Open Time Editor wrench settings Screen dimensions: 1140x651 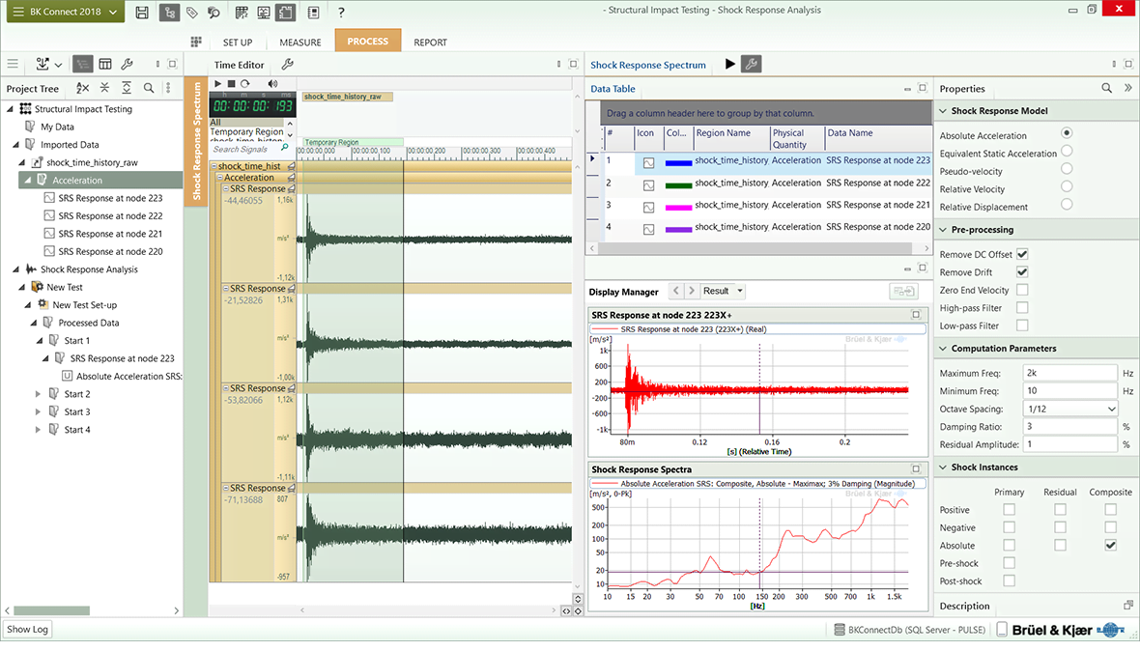coord(287,65)
